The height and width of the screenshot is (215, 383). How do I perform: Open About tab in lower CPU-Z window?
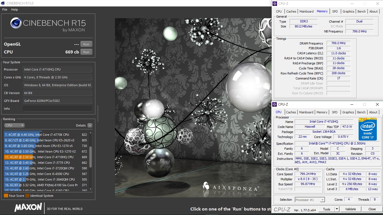(373, 112)
